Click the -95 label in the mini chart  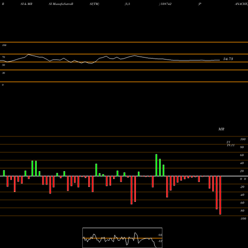point(160,235)
